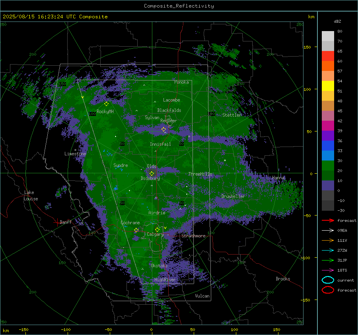The width and height of the screenshot is (358, 335).
Task: Click the red forecast arrow in legend
Action: 328,220
